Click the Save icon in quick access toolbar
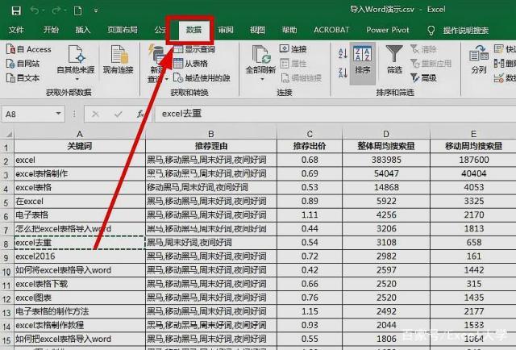 [x=16, y=10]
